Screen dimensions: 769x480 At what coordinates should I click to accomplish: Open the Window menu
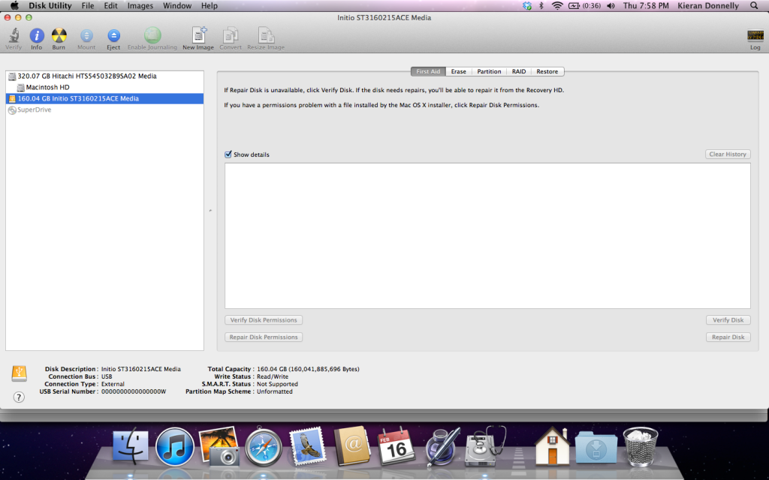pyautogui.click(x=177, y=6)
